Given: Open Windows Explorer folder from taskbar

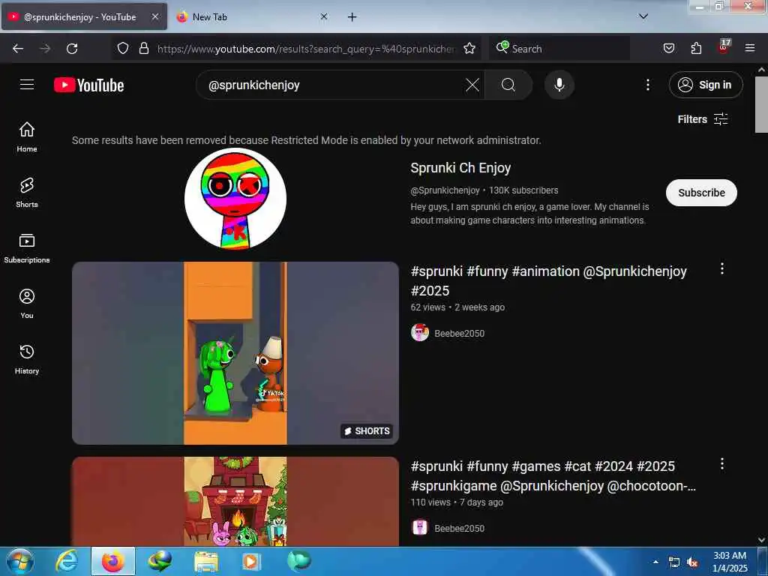Looking at the screenshot, I should [206, 561].
